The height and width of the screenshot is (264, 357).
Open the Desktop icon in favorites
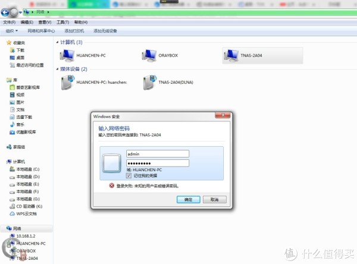click(x=12, y=58)
